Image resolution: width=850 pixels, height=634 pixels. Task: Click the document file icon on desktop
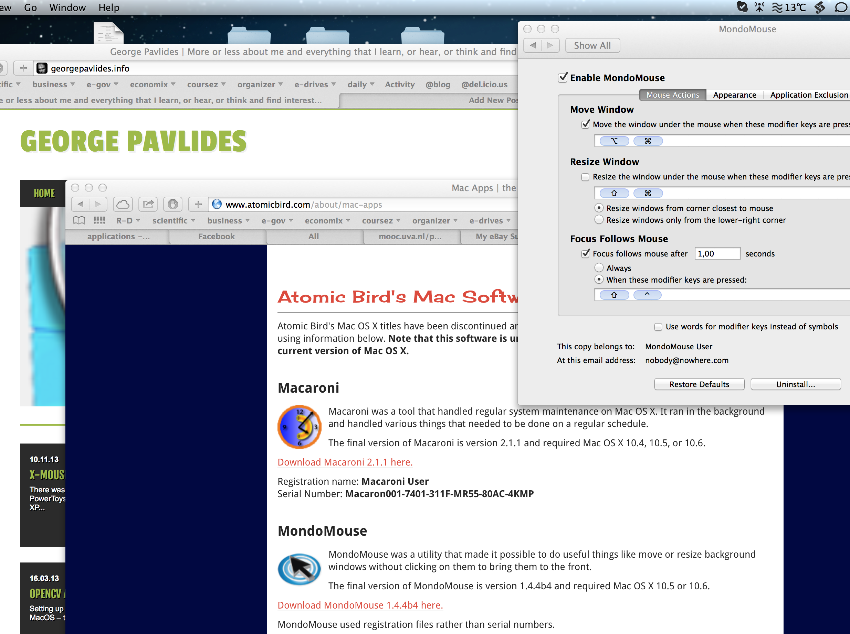pos(109,33)
